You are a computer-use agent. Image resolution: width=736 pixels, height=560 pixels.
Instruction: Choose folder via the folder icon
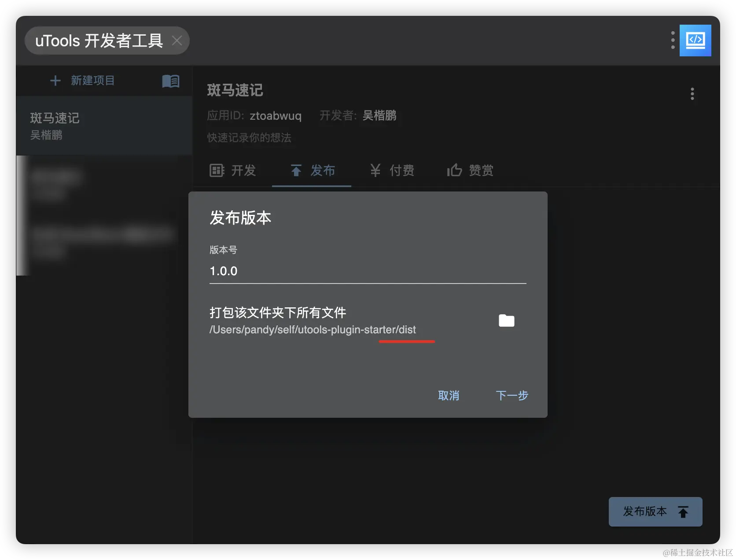(x=507, y=321)
